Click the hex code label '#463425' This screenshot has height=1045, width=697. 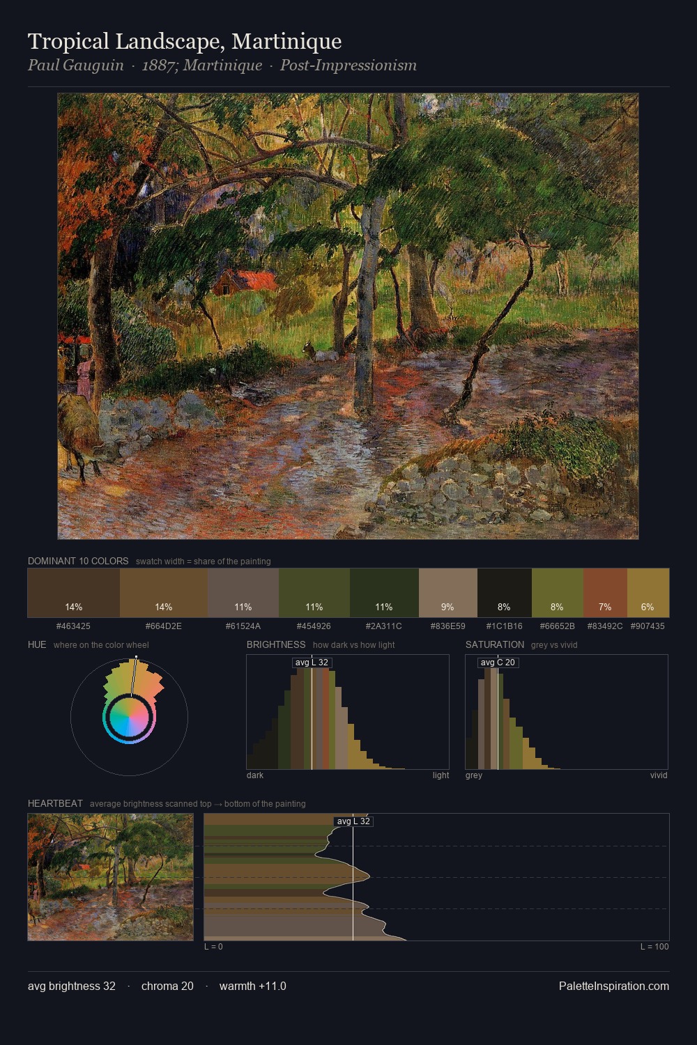click(73, 626)
